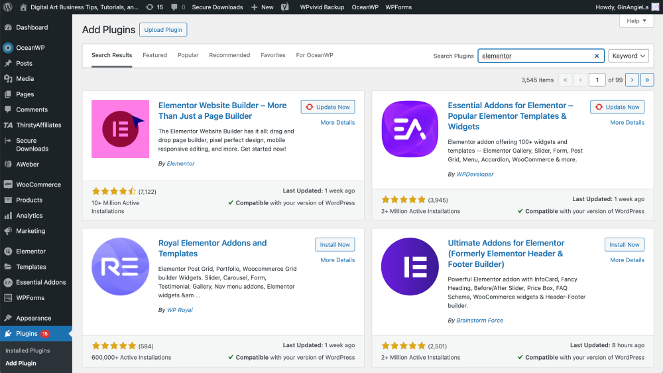663x373 pixels.
Task: Switch to the Featured tab
Action: pos(154,56)
